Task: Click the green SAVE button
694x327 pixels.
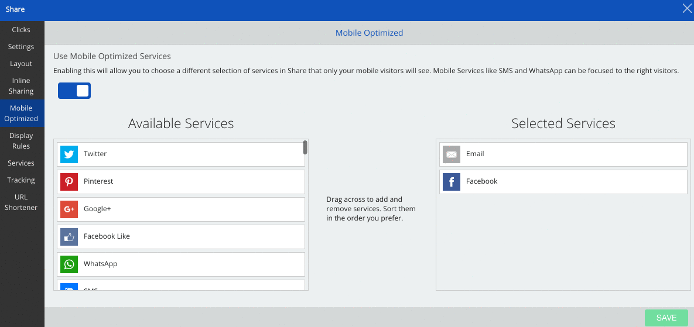Action: [666, 318]
